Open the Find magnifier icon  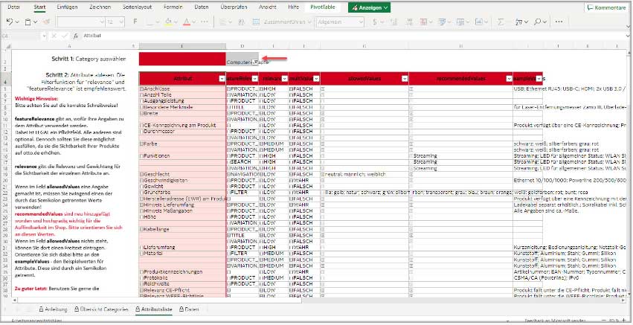(537, 22)
